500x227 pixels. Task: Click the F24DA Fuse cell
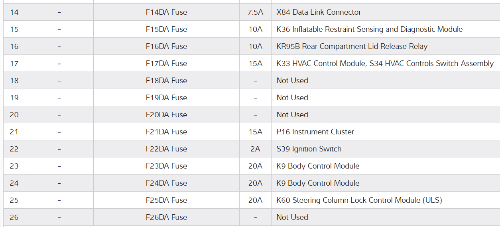tap(166, 183)
